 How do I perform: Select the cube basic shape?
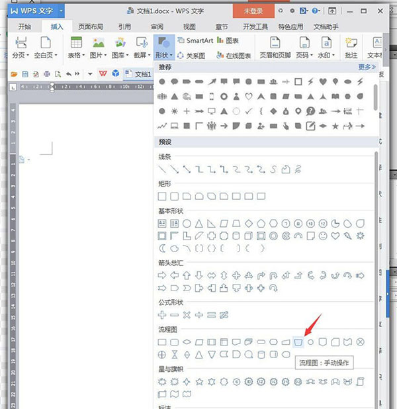[249, 236]
